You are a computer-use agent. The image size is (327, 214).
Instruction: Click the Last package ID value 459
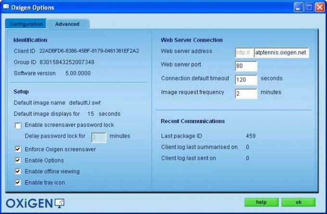[251, 136]
